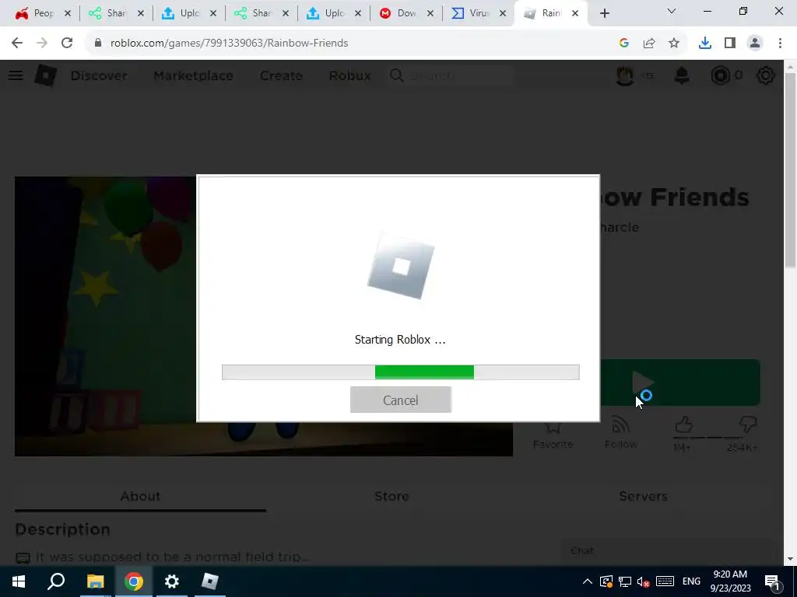Open Create in Roblox navigation
The image size is (797, 597).
click(281, 75)
